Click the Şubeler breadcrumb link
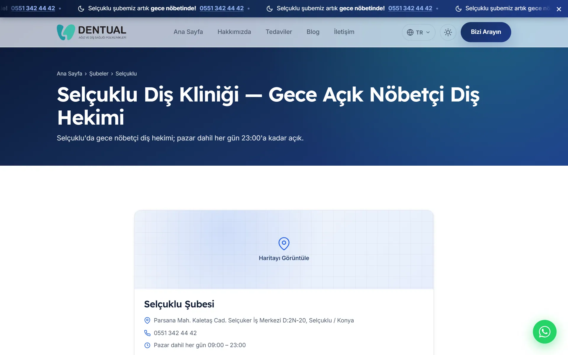The image size is (568, 355). tap(99, 74)
